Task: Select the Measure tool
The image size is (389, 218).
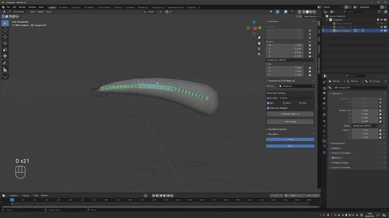Action: [x=5, y=70]
